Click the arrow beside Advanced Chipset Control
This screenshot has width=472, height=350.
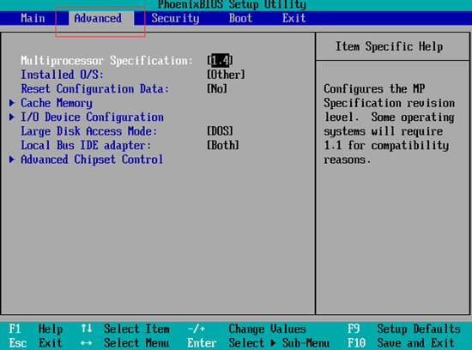pos(12,160)
